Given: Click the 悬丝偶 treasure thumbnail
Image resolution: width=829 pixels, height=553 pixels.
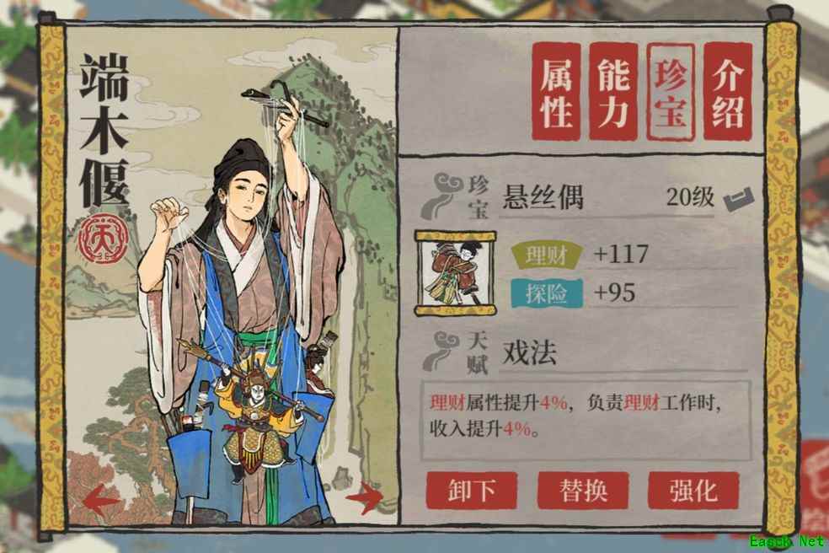Looking at the screenshot, I should click(455, 272).
